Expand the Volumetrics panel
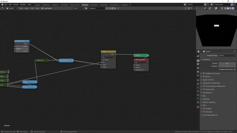 [x=207, y=93]
